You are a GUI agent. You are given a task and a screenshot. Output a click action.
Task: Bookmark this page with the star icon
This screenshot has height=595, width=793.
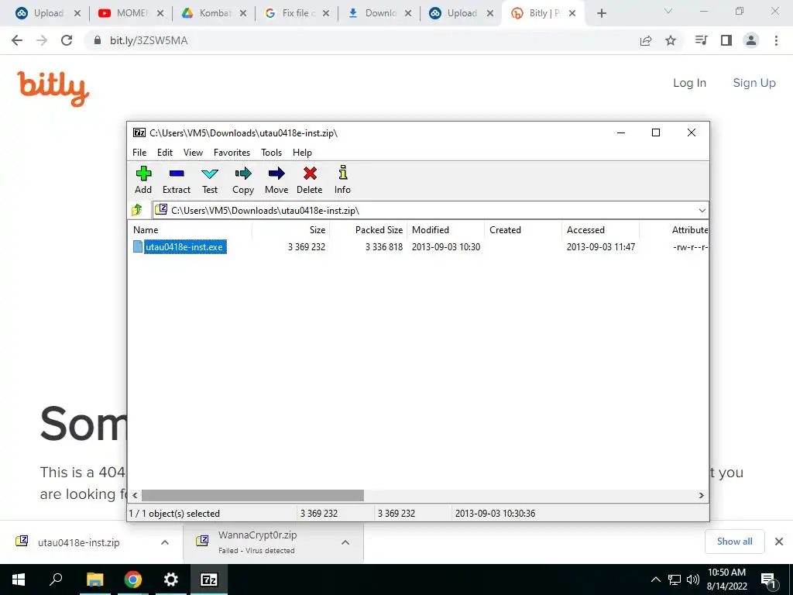click(x=671, y=40)
